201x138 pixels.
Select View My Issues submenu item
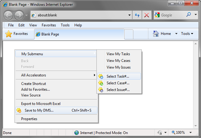click(x=119, y=67)
